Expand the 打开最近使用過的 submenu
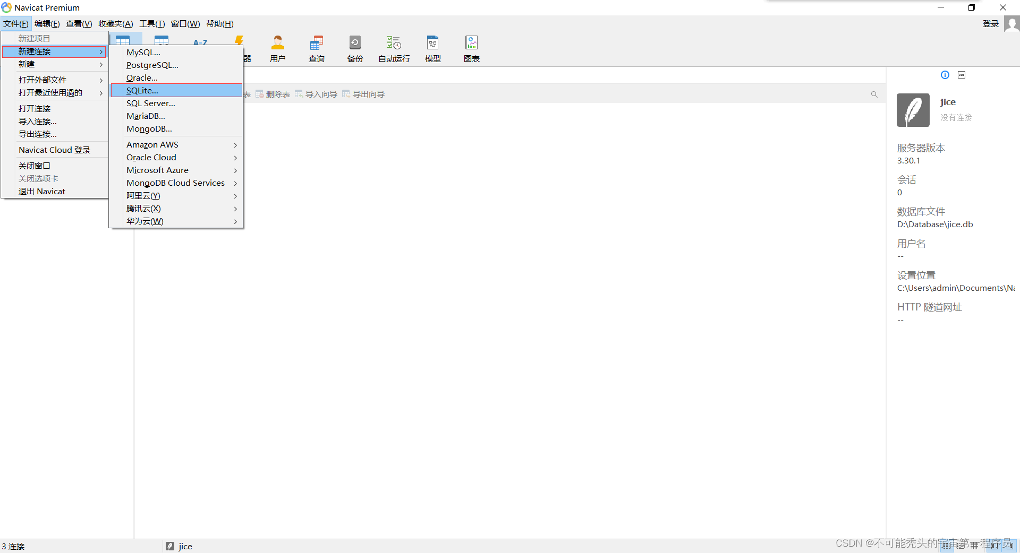 pos(54,93)
